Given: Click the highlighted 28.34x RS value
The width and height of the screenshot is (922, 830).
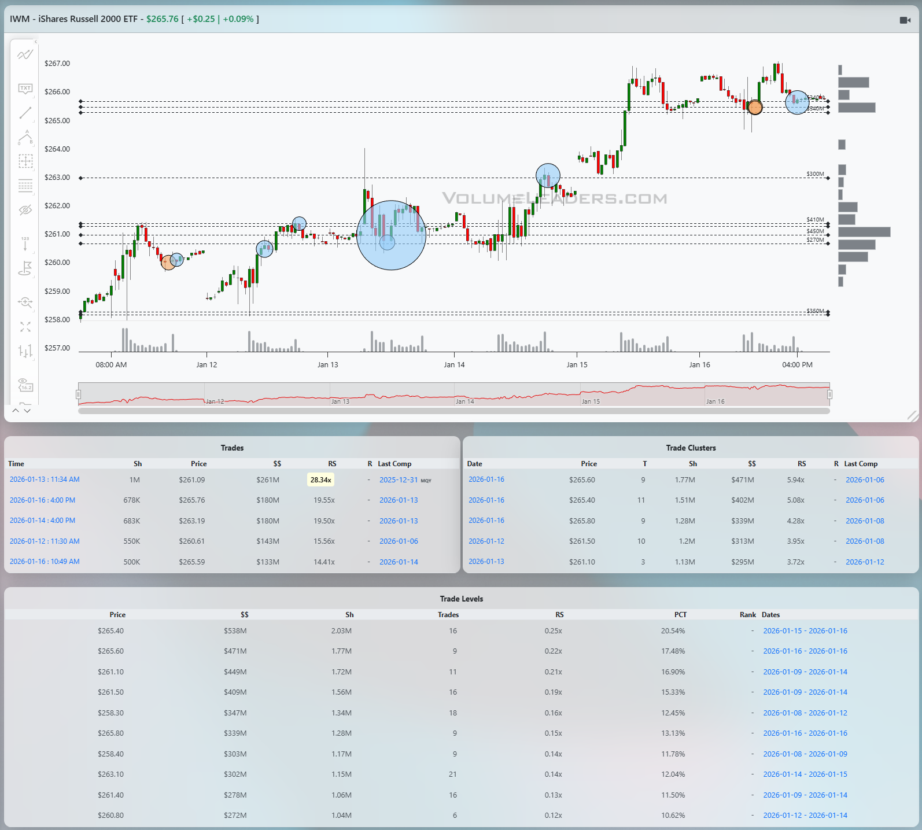Looking at the screenshot, I should 320,480.
